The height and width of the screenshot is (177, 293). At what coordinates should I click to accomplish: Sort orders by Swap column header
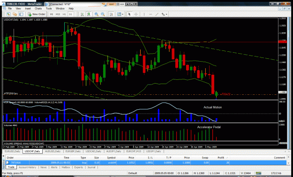click(205, 158)
